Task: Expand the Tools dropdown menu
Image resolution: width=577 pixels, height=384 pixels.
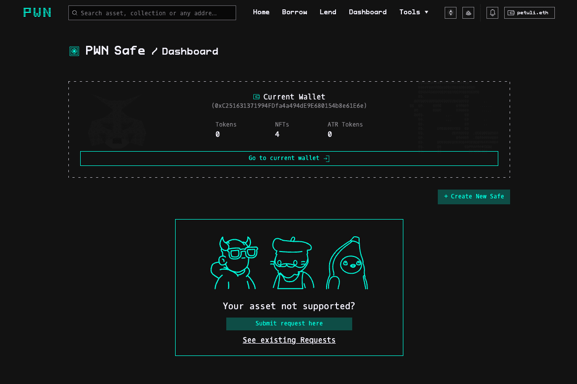Action: pos(414,12)
